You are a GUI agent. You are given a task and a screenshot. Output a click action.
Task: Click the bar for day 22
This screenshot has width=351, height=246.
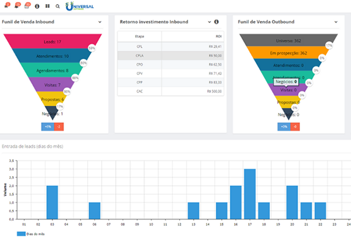pos(321,211)
